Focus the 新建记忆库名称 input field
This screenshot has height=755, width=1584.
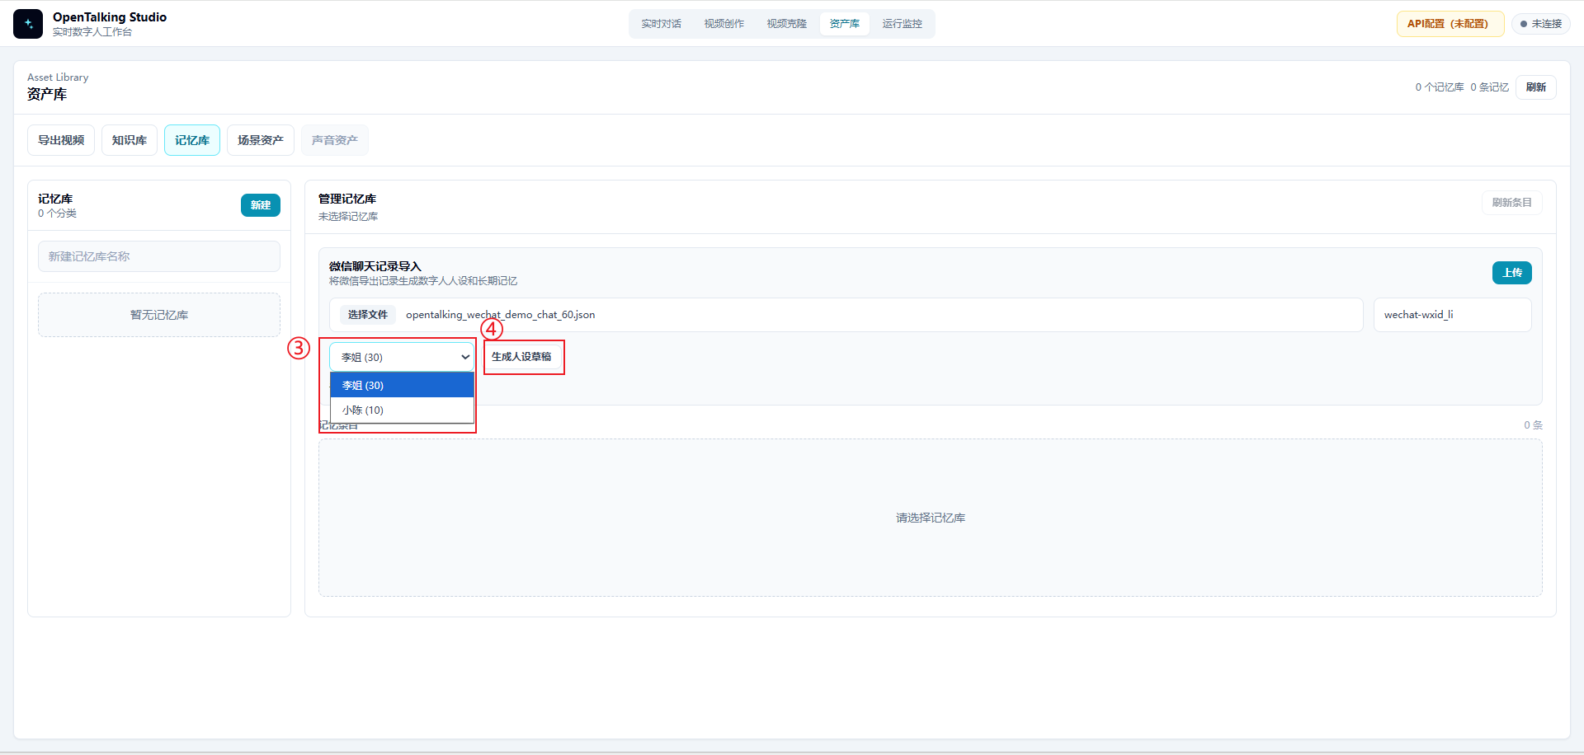click(x=159, y=256)
